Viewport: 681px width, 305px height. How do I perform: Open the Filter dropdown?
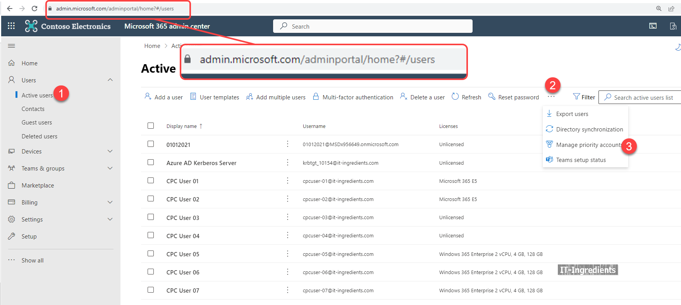(x=584, y=97)
